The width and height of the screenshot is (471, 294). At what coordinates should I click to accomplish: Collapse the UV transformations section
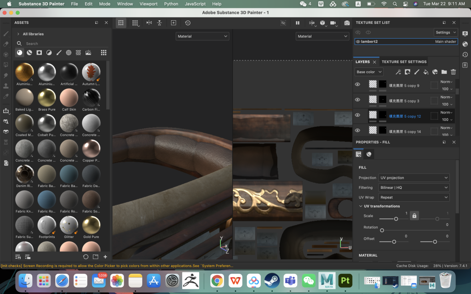(361, 206)
